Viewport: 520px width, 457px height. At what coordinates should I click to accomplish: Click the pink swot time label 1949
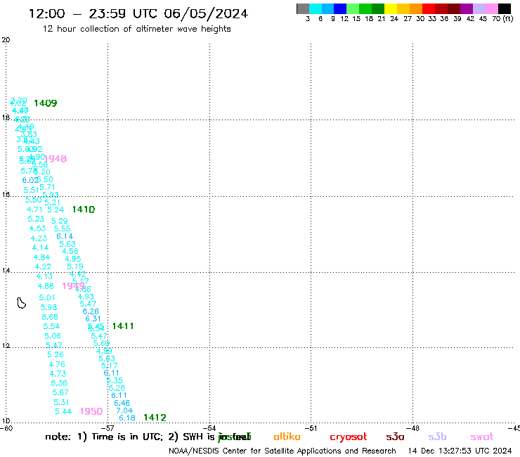(x=74, y=285)
